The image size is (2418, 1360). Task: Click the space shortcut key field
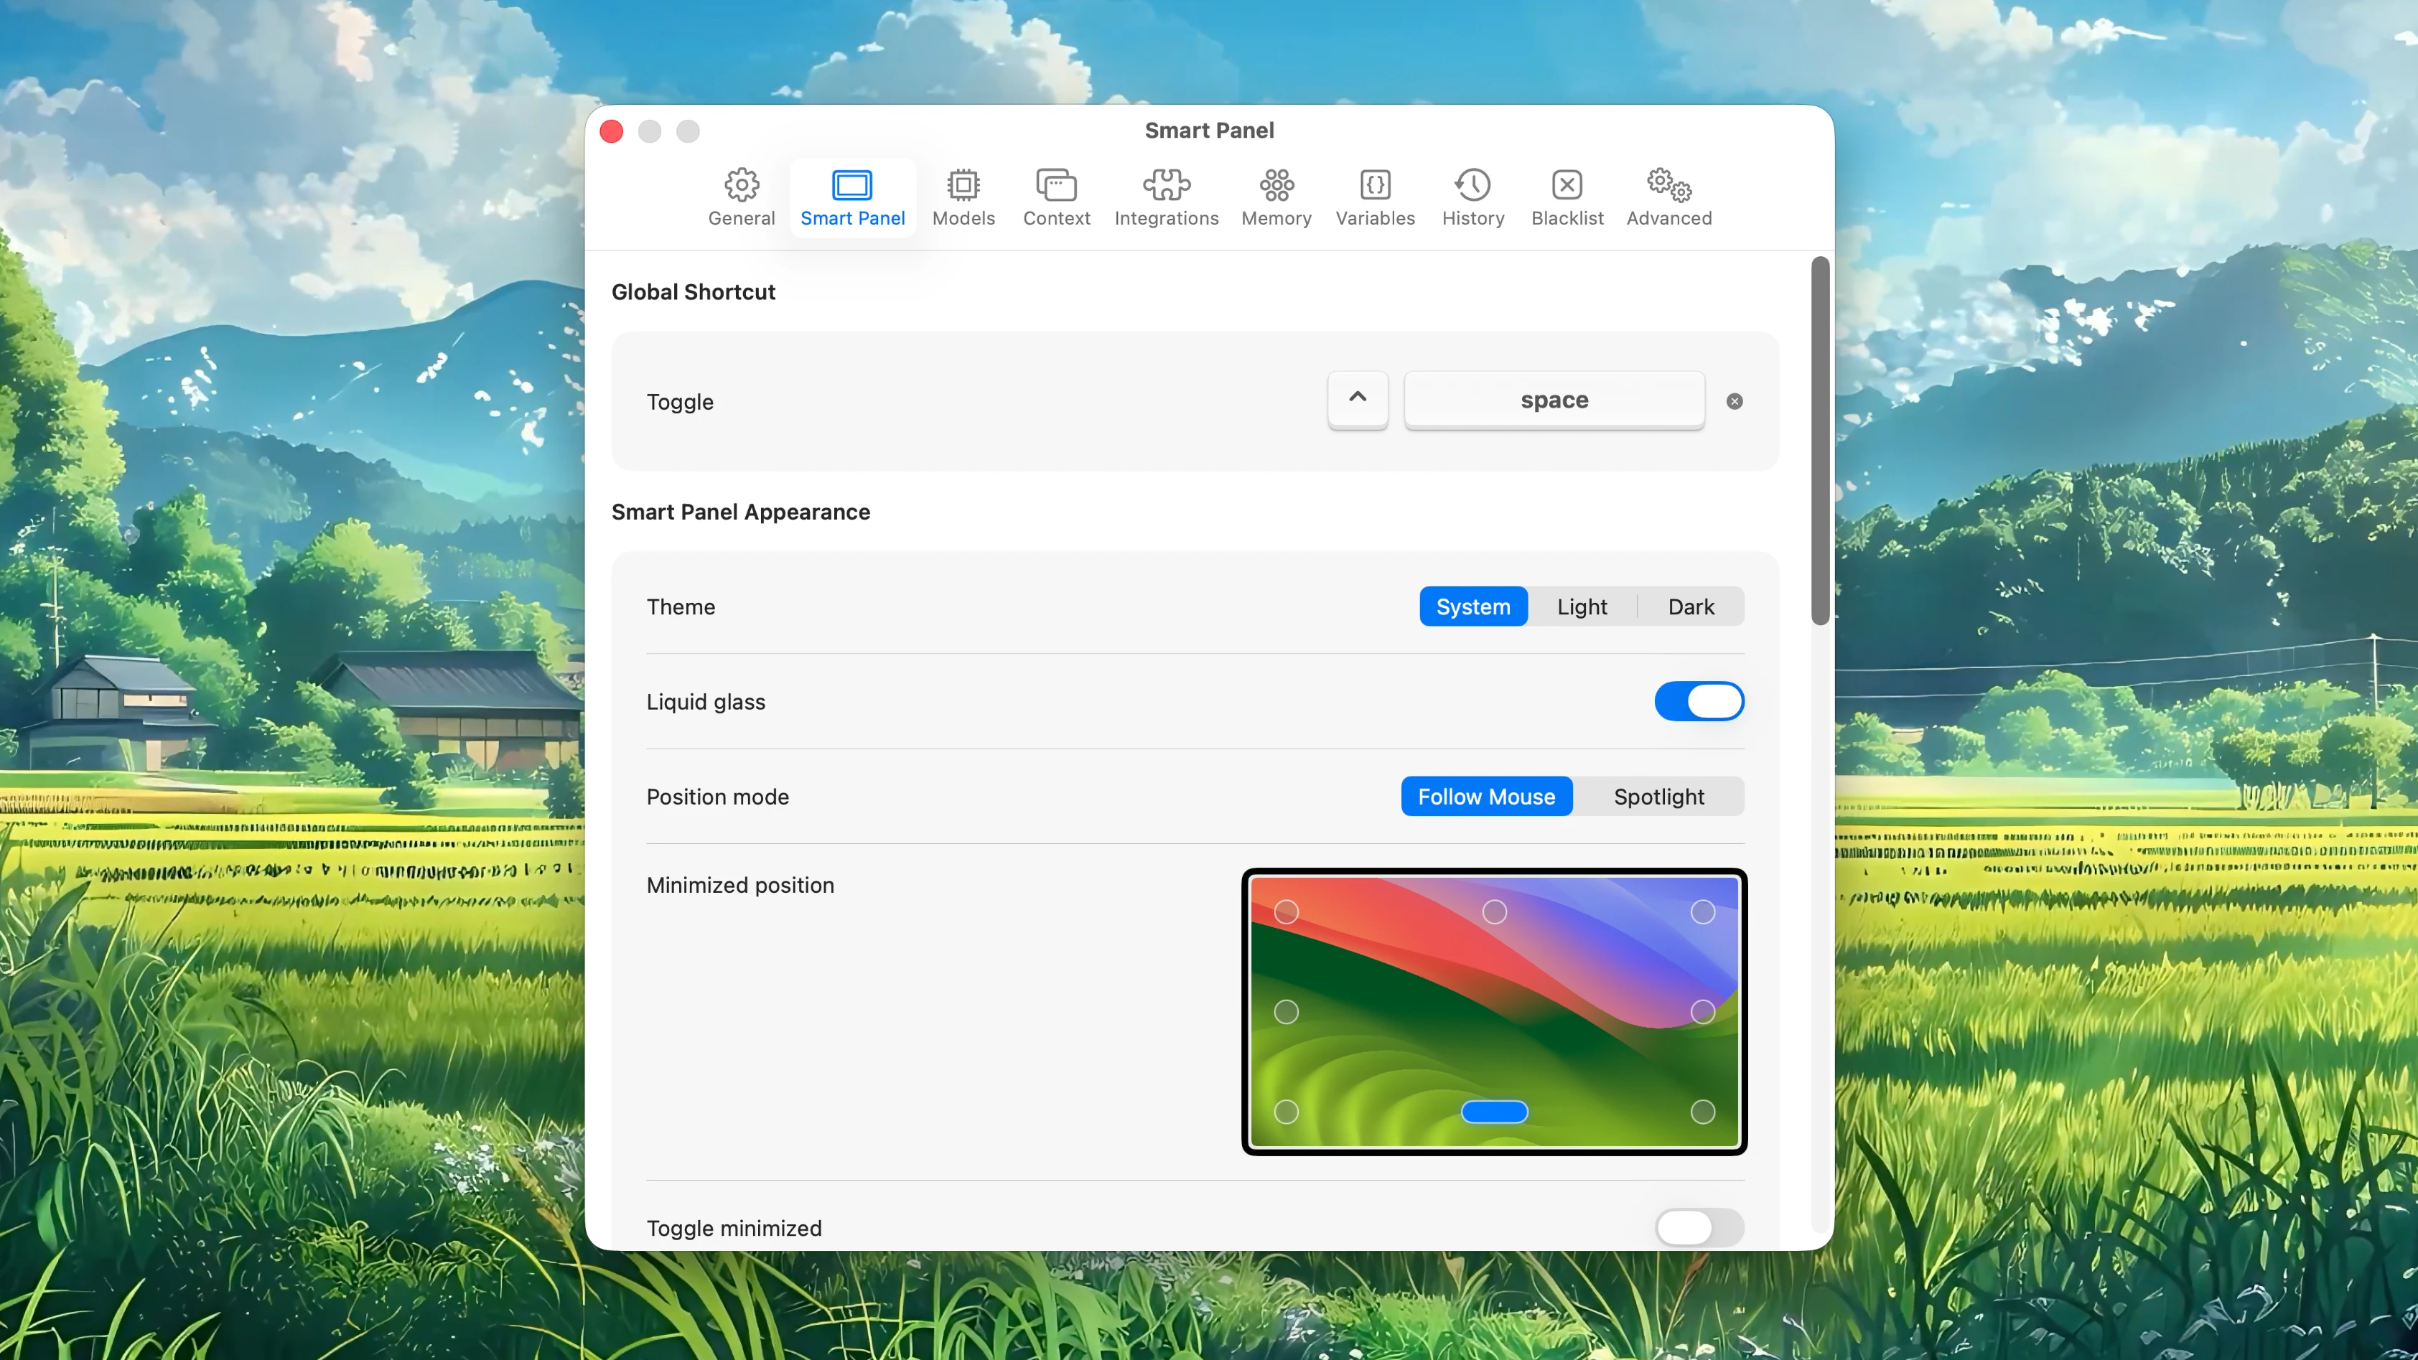1554,400
